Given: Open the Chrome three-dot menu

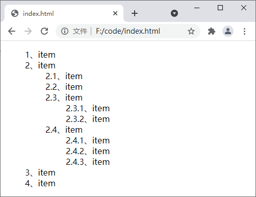Looking at the screenshot, I should pyautogui.click(x=244, y=31).
